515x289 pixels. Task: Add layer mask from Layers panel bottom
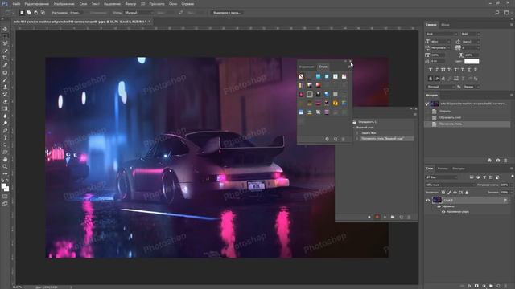click(476, 286)
